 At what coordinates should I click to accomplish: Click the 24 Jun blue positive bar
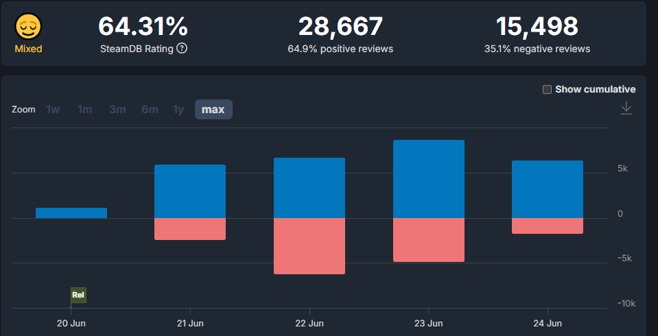point(548,189)
